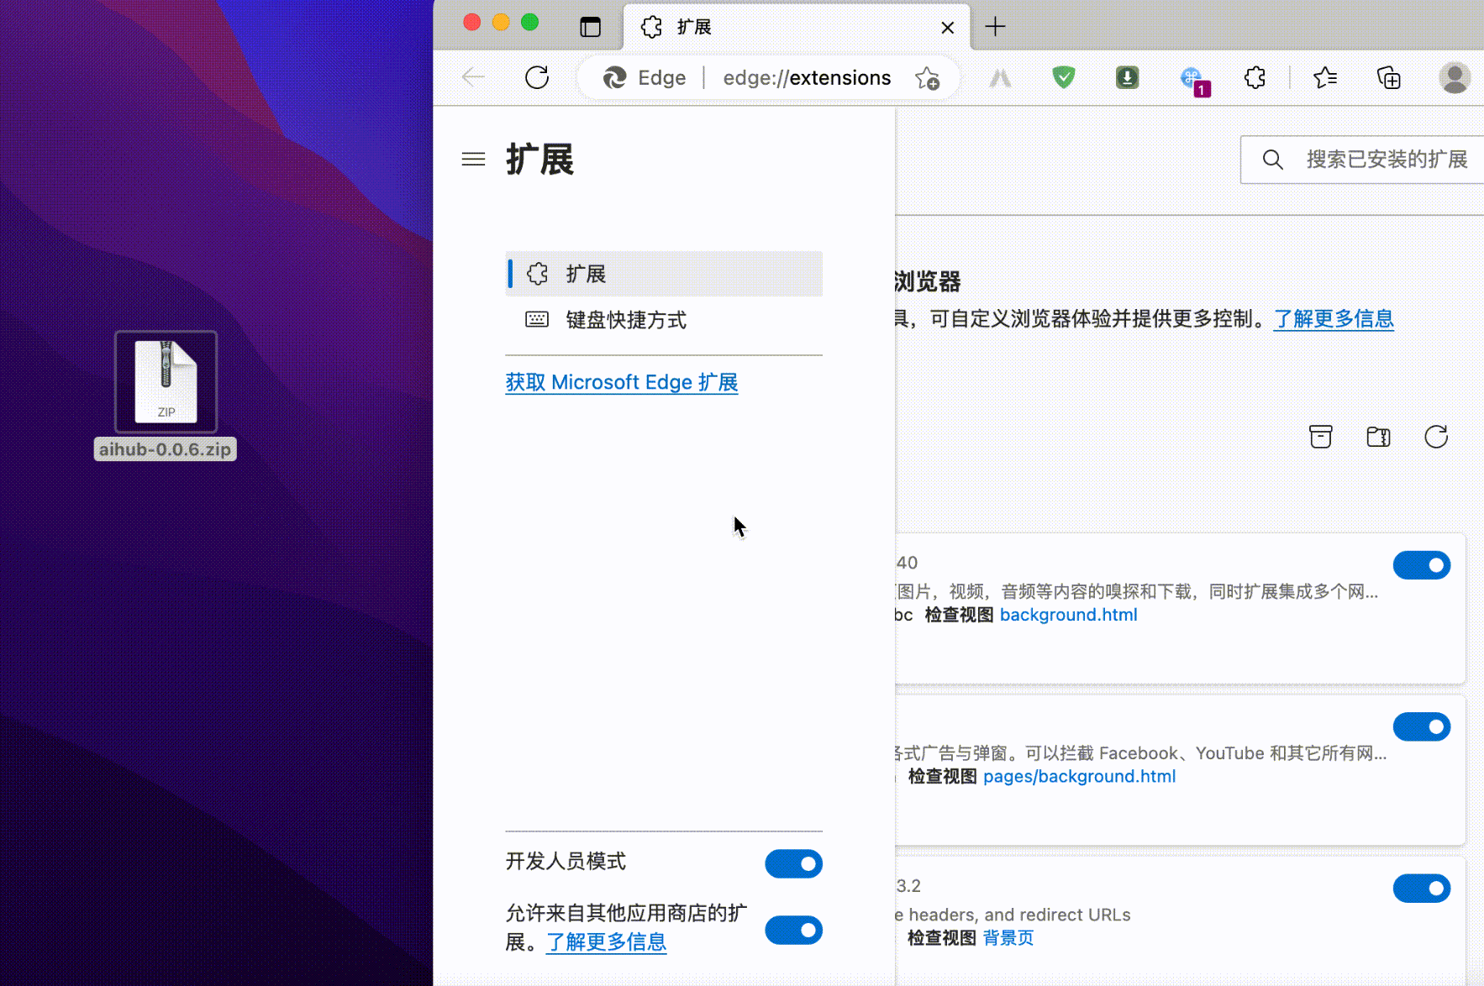Disable the topmost extension's enable switch
Image resolution: width=1484 pixels, height=986 pixels.
[1421, 565]
